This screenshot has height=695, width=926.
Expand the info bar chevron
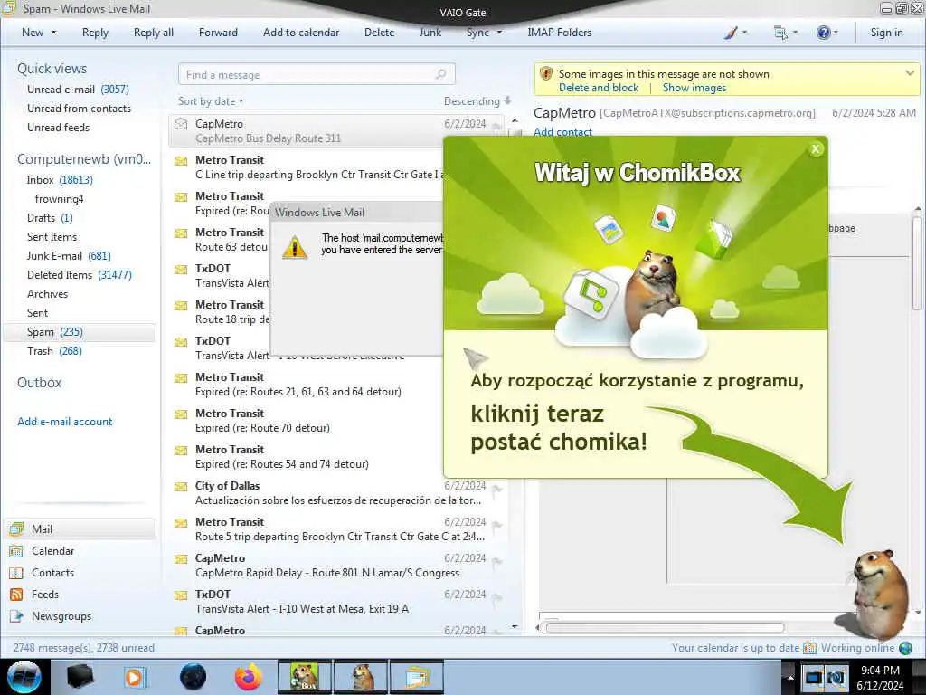coord(910,73)
